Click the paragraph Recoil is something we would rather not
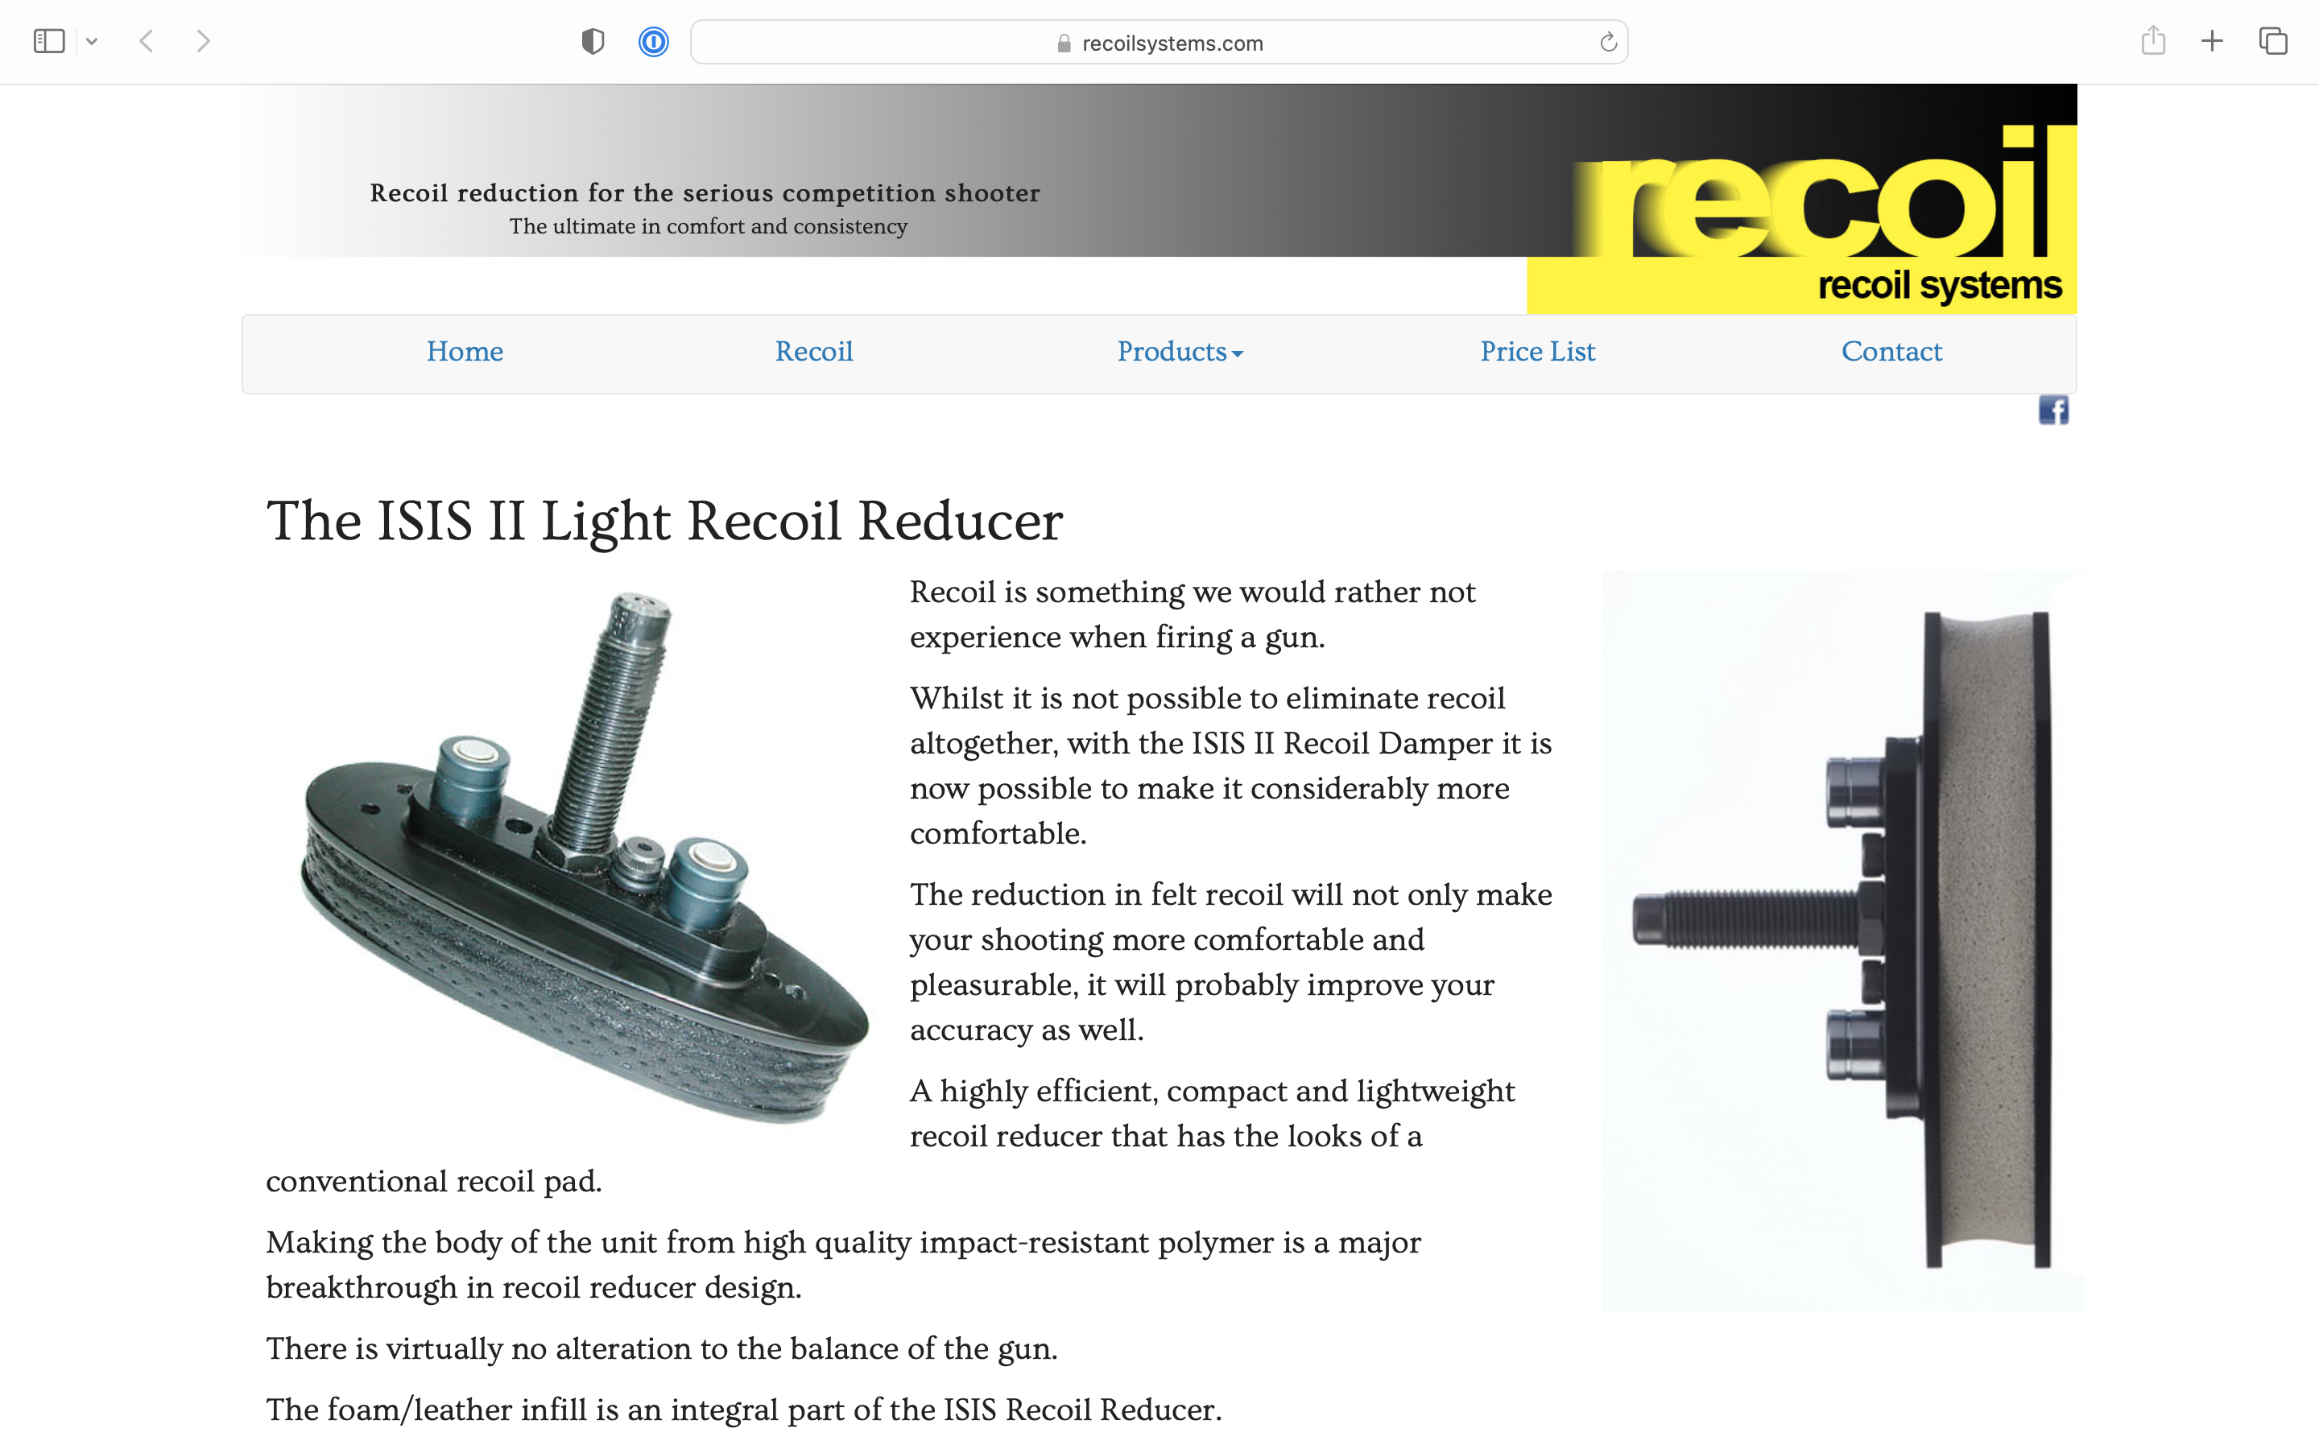Viewport: 2319px width, 1449px height. [x=1192, y=614]
